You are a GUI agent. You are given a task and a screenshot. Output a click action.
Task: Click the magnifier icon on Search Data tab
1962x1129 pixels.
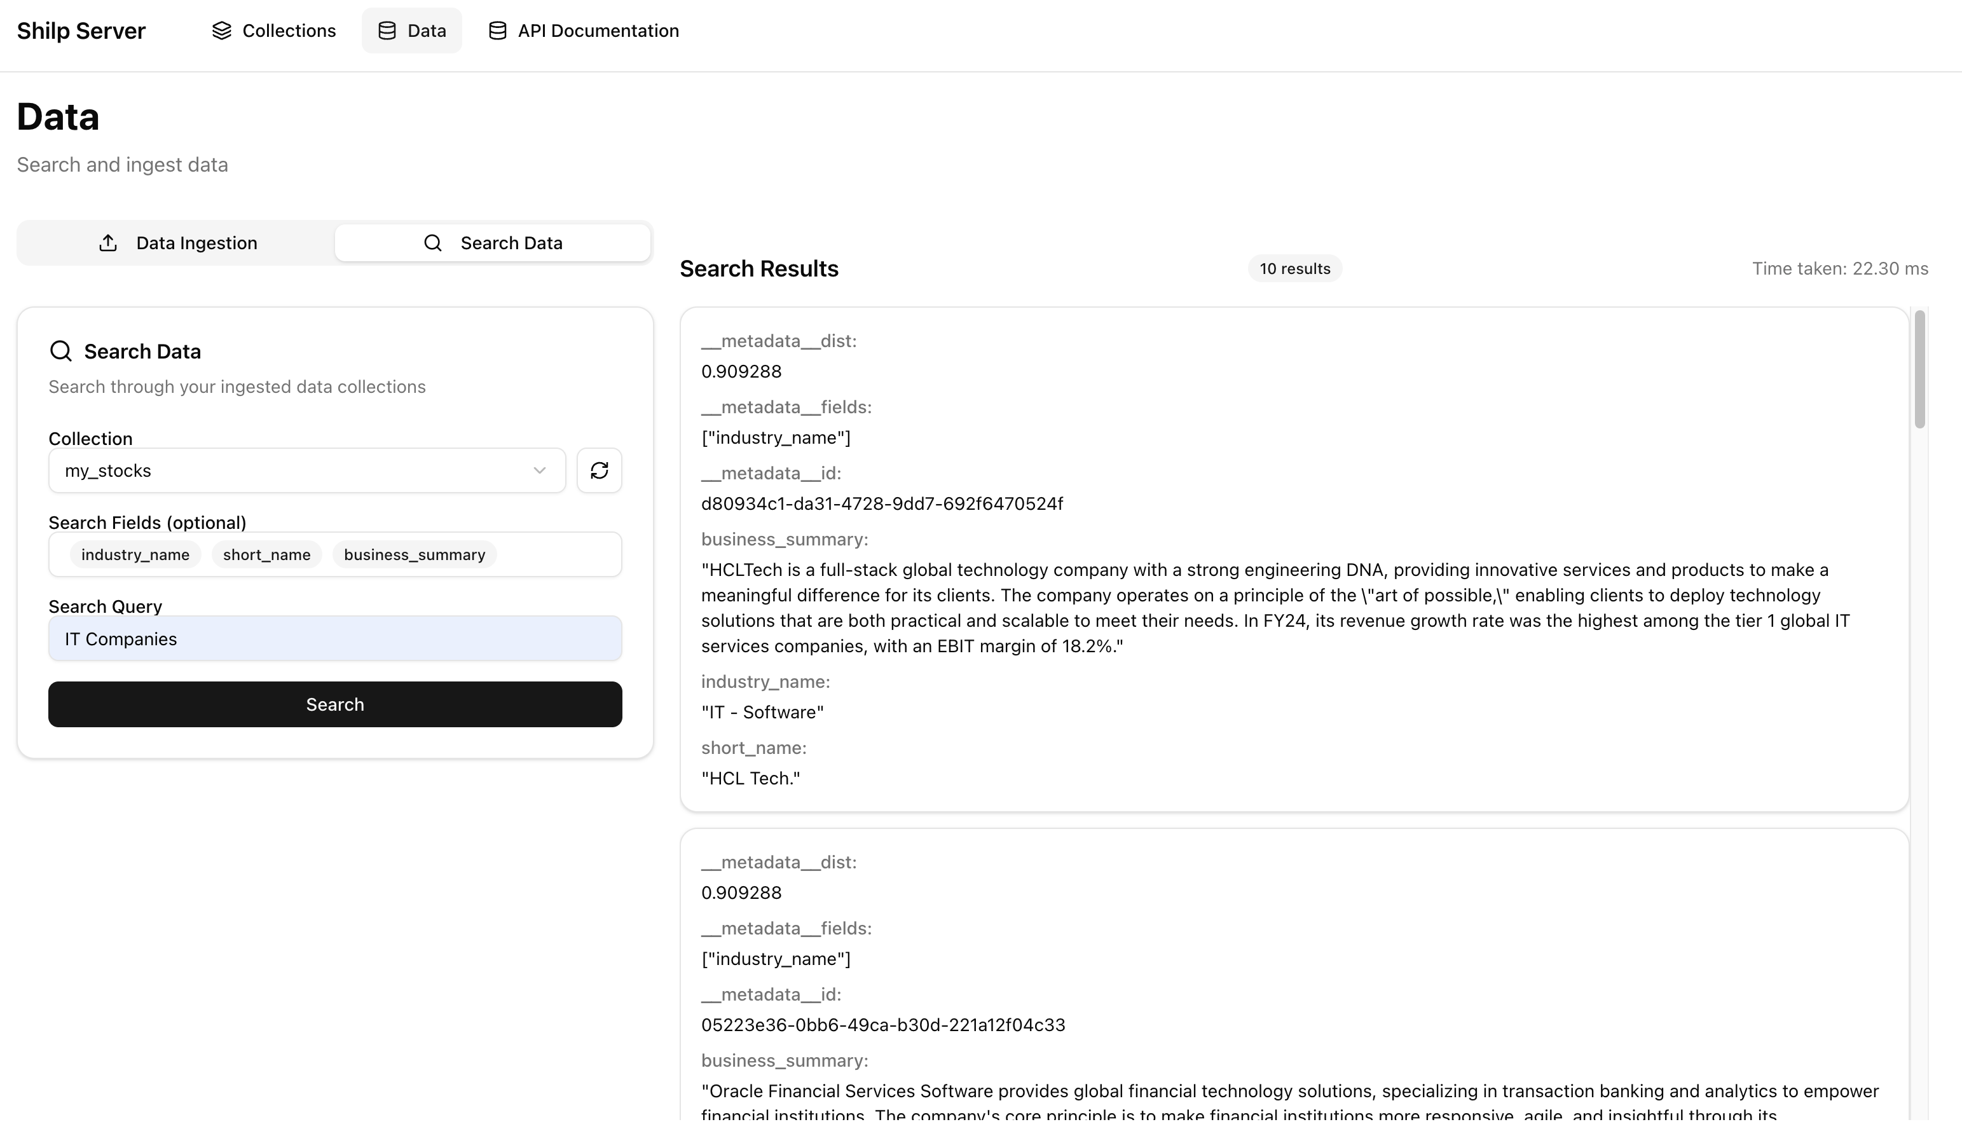click(x=432, y=243)
